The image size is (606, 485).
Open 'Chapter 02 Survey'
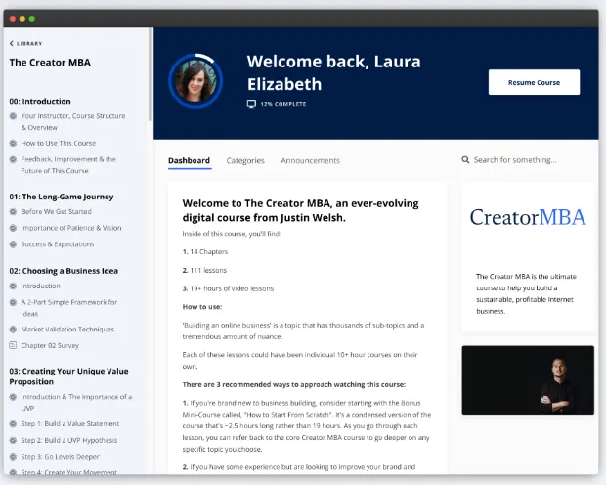click(x=50, y=345)
